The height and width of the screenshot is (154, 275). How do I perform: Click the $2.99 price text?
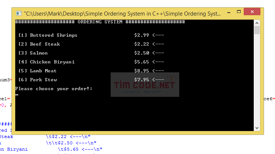(x=142, y=35)
